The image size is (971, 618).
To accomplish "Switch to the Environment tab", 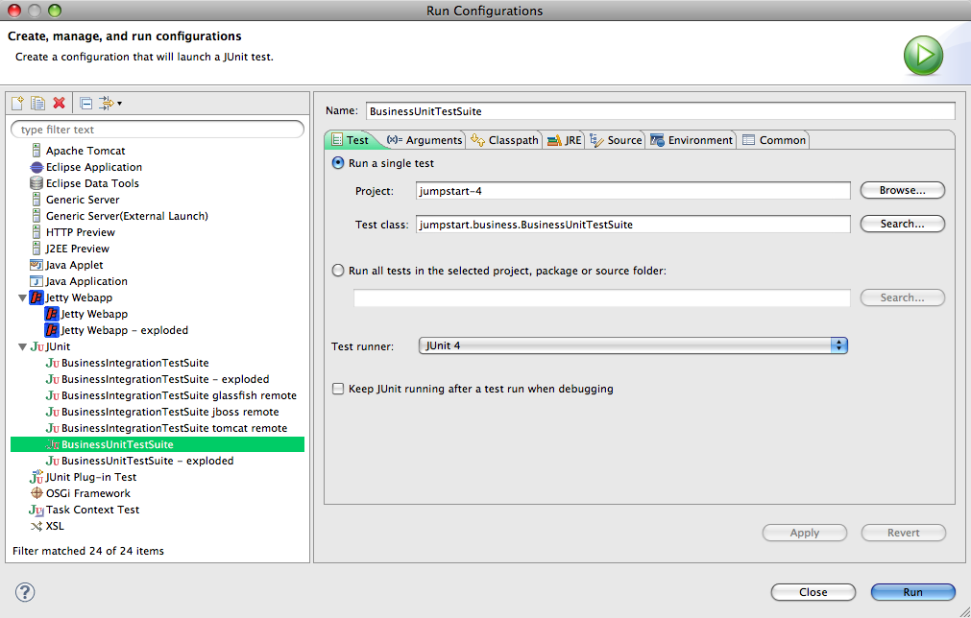I will (x=692, y=140).
